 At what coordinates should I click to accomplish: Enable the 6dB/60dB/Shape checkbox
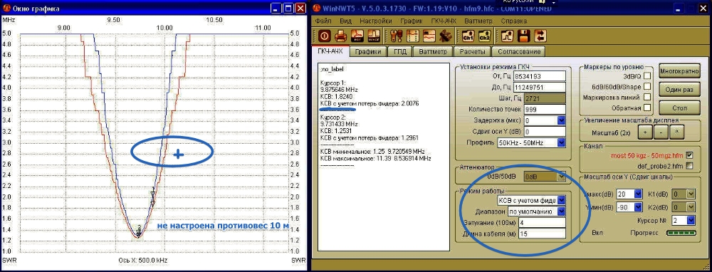click(x=647, y=86)
